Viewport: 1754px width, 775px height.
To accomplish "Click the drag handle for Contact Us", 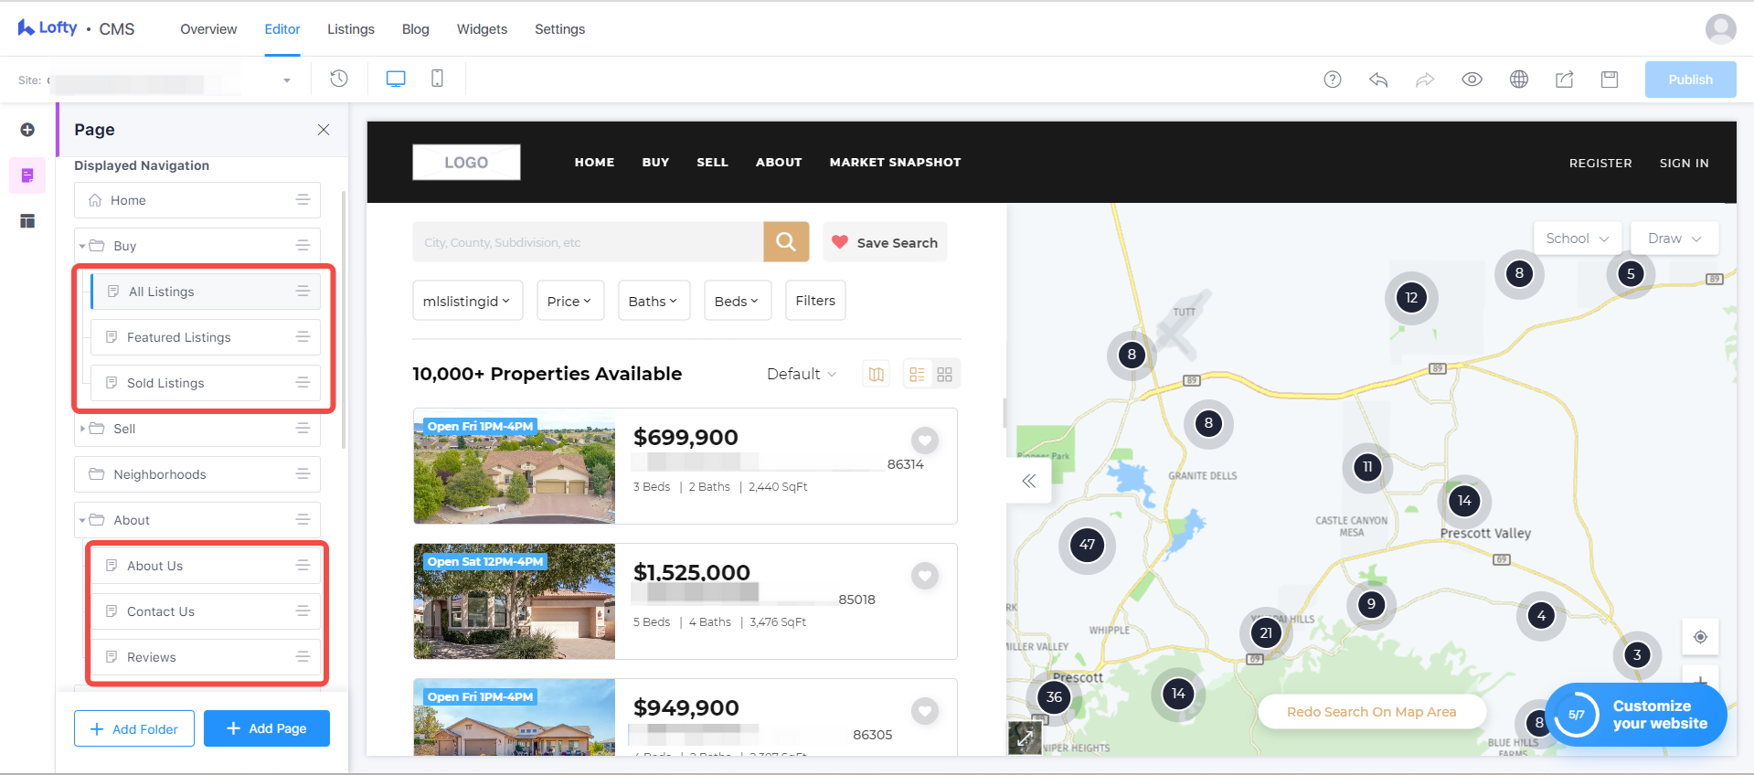I will (x=303, y=611).
